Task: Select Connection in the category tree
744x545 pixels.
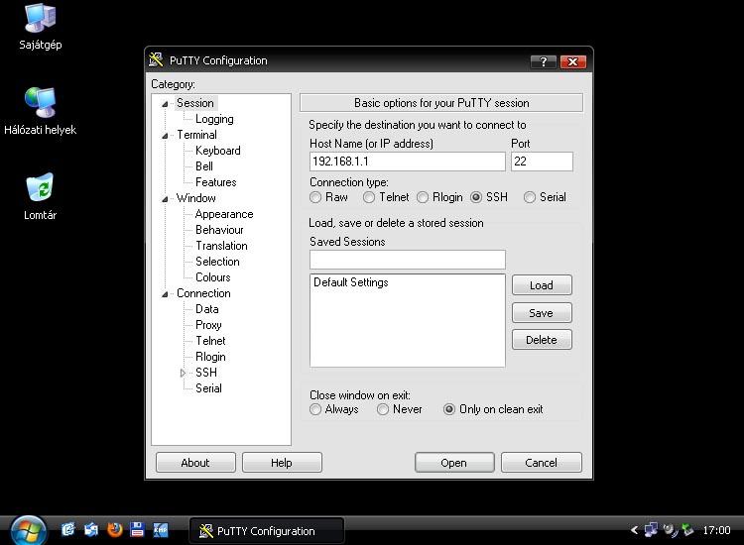Action: pos(203,293)
